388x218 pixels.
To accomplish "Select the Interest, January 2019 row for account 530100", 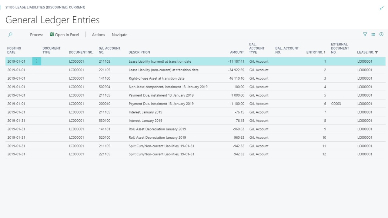I will [x=145, y=121].
